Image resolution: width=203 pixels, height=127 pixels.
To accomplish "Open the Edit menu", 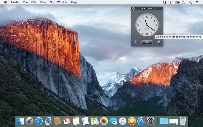I will 34,2.
